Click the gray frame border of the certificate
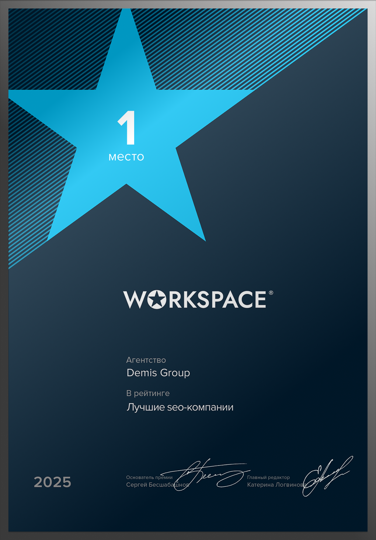The height and width of the screenshot is (540, 376). click(4, 270)
